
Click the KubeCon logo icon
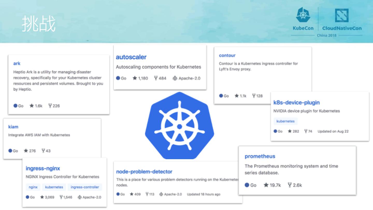click(x=303, y=15)
